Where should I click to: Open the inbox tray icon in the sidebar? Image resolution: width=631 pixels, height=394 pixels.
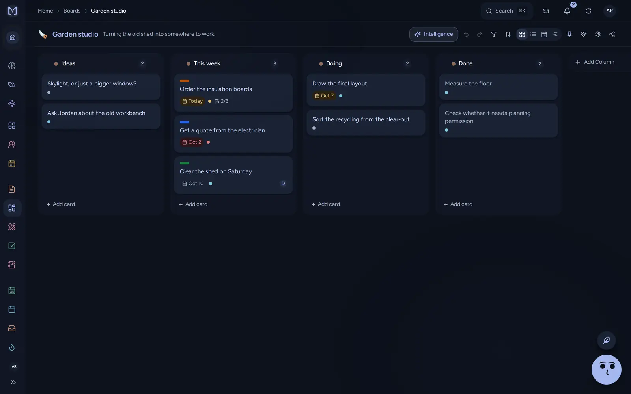click(12, 328)
